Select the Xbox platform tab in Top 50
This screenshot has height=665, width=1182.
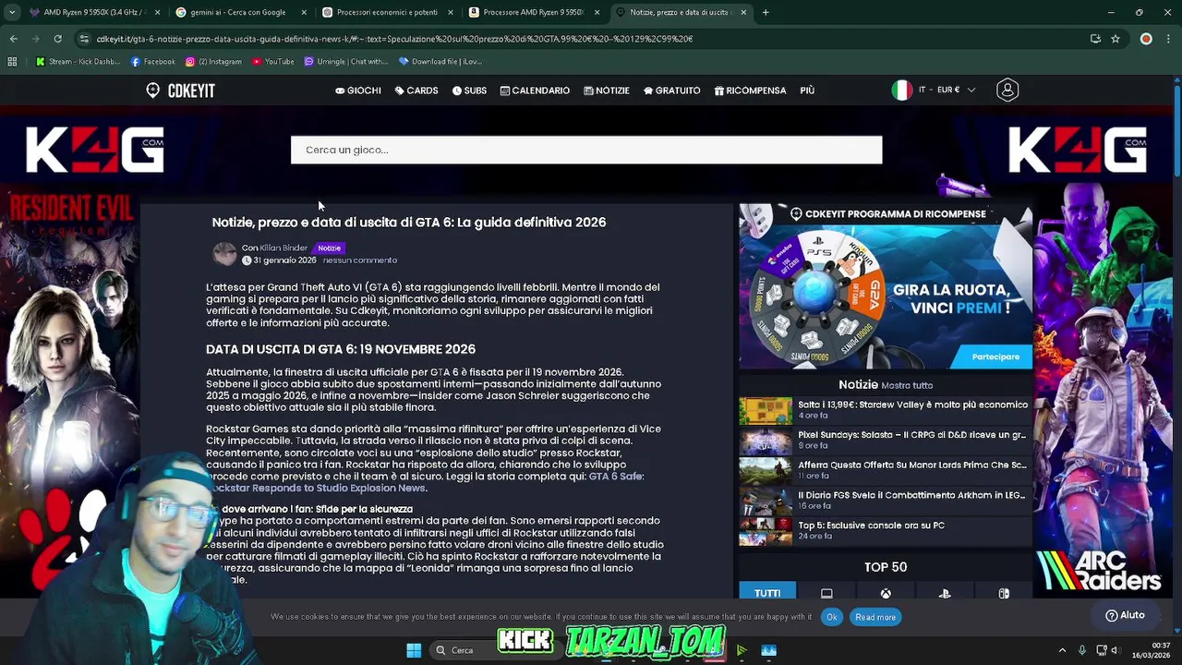[x=886, y=593]
